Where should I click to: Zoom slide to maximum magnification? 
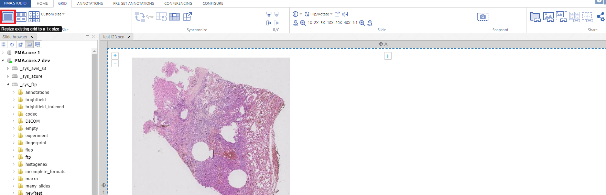pyautogui.click(x=370, y=23)
